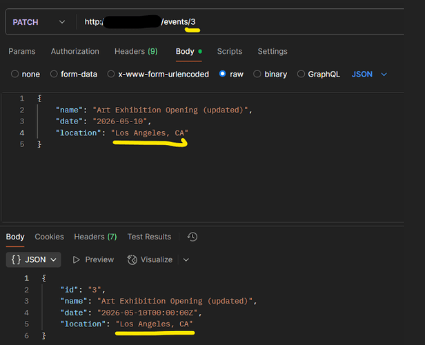Open the Settings tab

pyautogui.click(x=273, y=51)
